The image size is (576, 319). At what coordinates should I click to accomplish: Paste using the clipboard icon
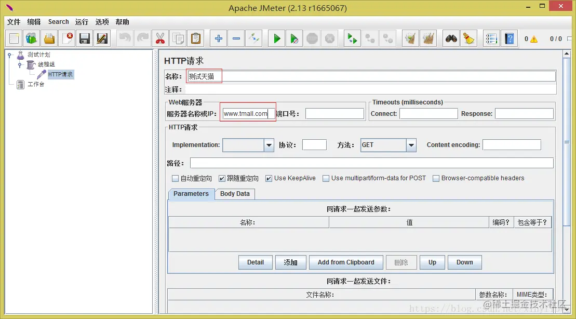pyautogui.click(x=195, y=38)
